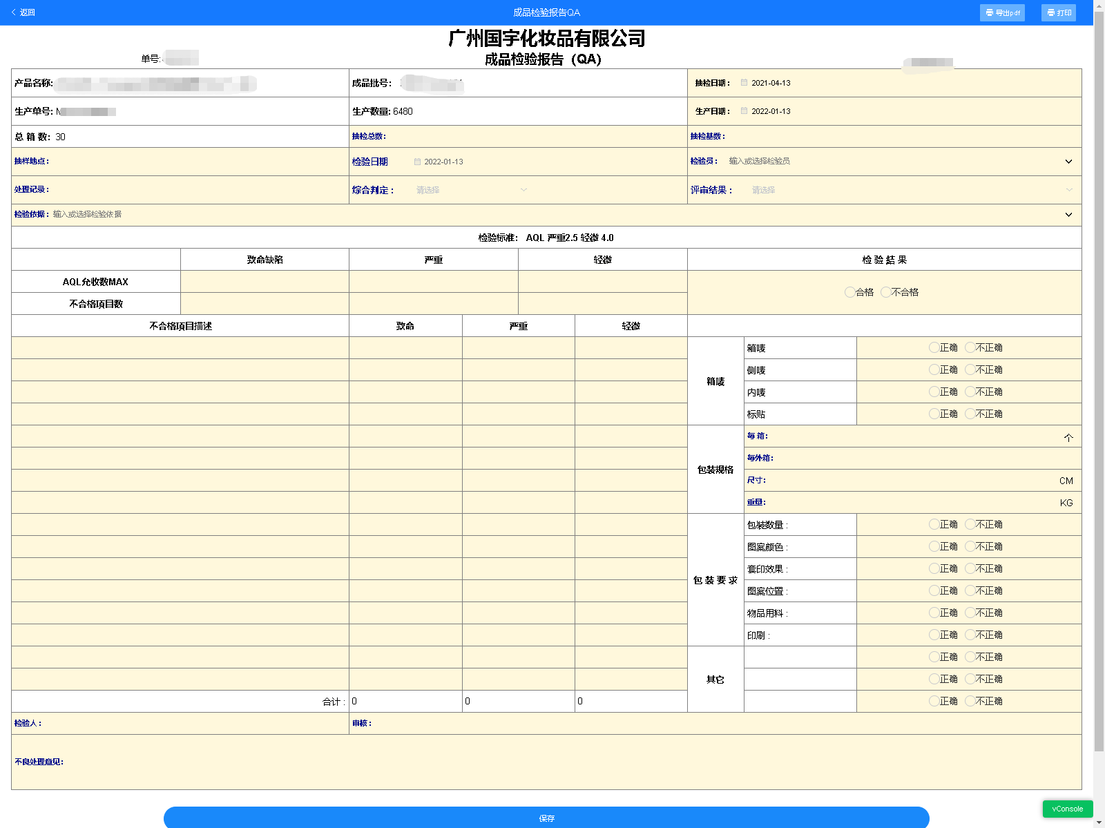The image size is (1105, 828).
Task: Click the scrollbar down arrow
Action: (x=1099, y=822)
